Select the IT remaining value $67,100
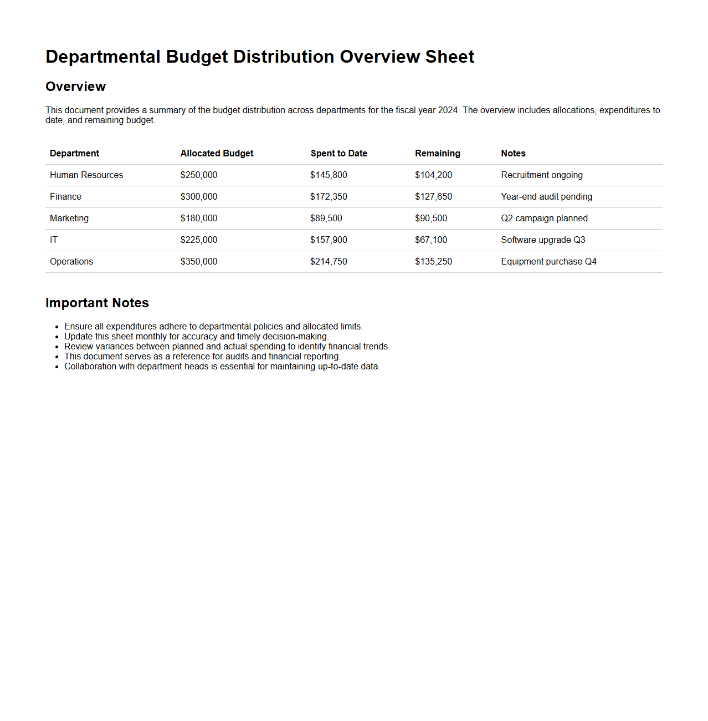 click(x=430, y=240)
